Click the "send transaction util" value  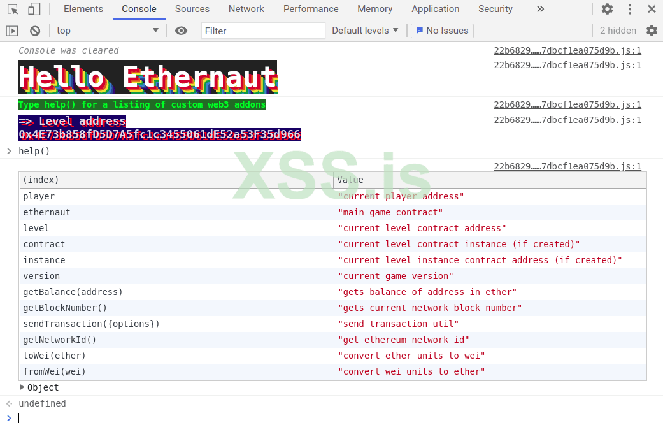(398, 324)
